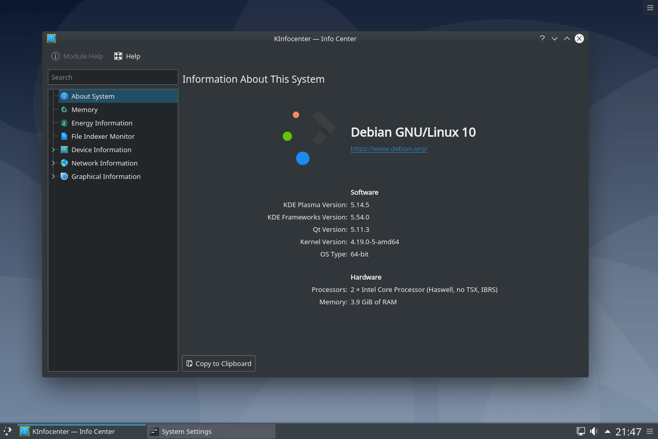Viewport: 658px width, 439px height.
Task: Click the Device Information icon
Action: (64, 150)
